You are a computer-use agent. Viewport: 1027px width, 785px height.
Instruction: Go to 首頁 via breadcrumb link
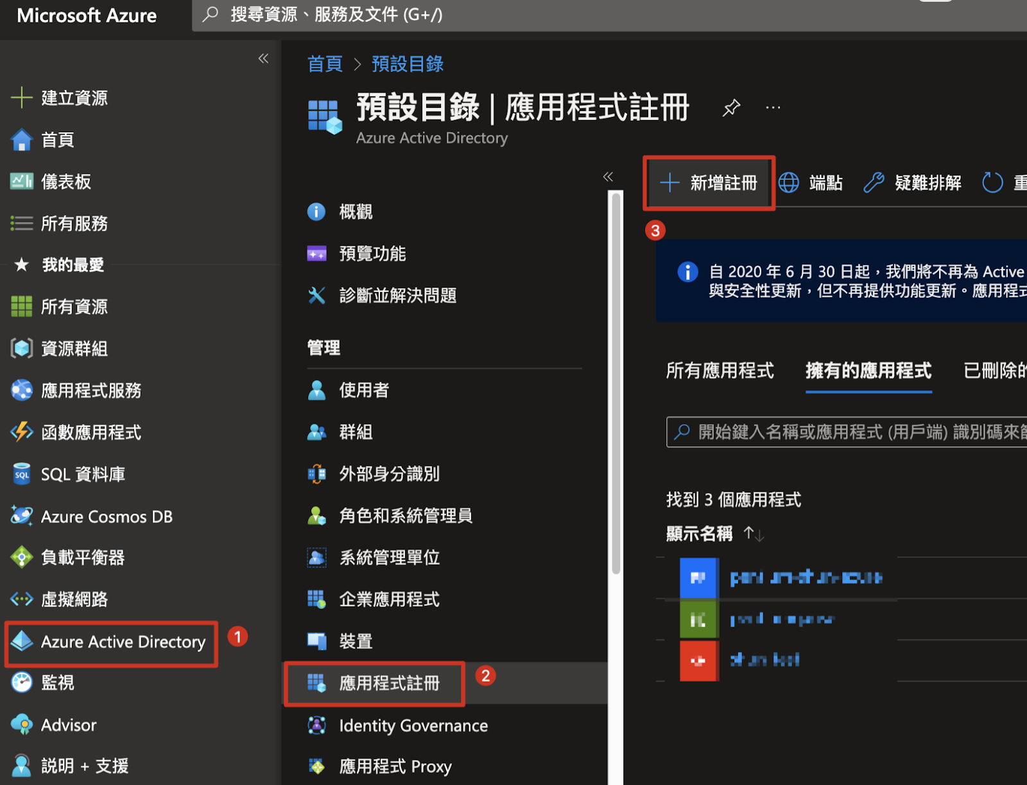coord(325,64)
